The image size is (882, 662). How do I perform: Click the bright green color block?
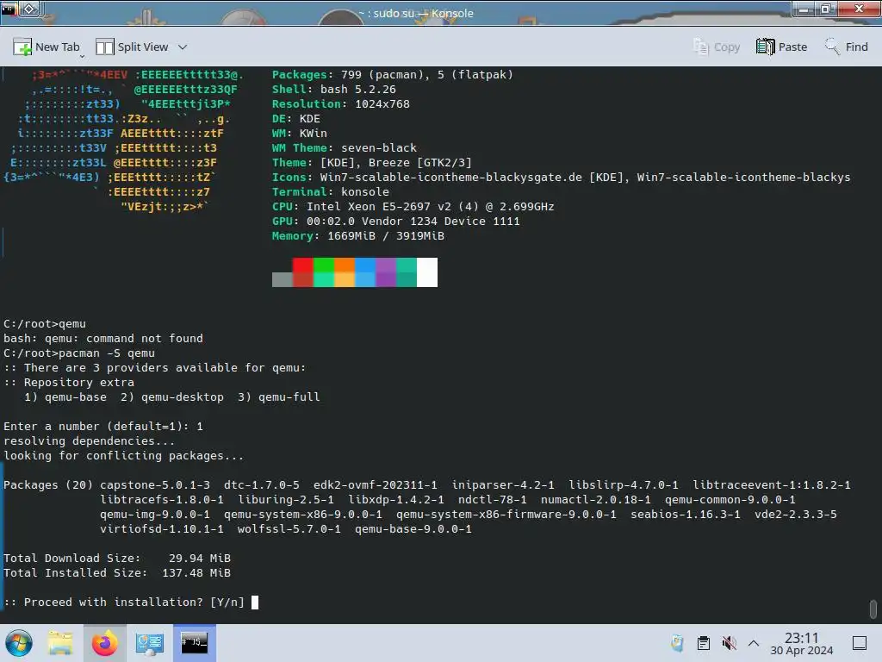(324, 265)
